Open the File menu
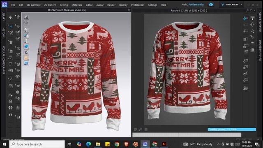Viewport: 263px width, 148px height. (x=13, y=5)
